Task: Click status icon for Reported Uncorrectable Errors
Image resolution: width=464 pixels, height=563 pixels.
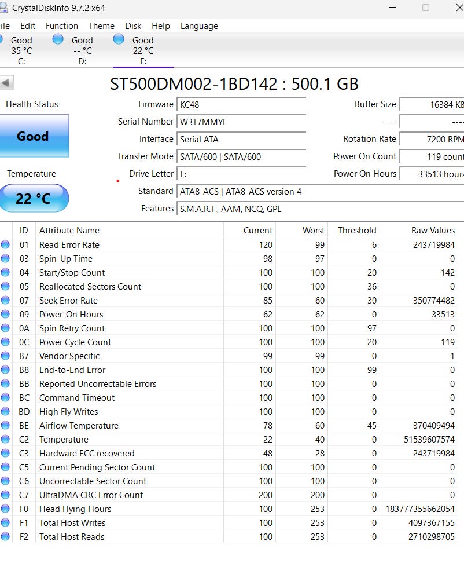Action: pos(5,383)
